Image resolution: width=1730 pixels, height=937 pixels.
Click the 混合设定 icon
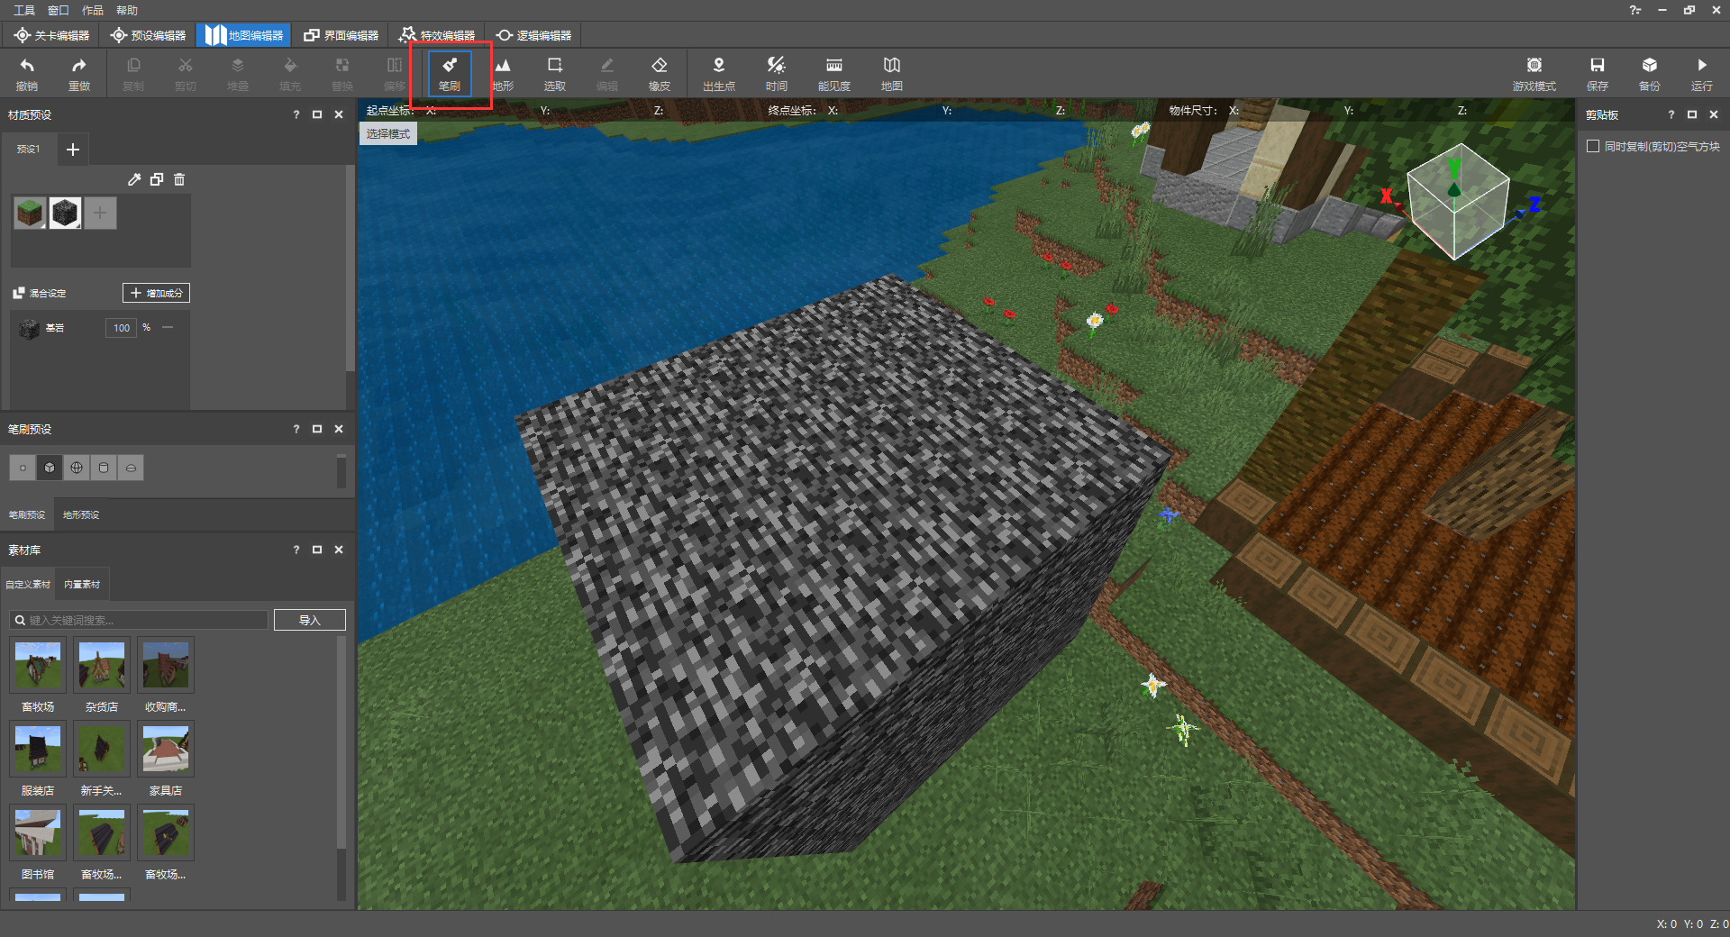tap(18, 293)
